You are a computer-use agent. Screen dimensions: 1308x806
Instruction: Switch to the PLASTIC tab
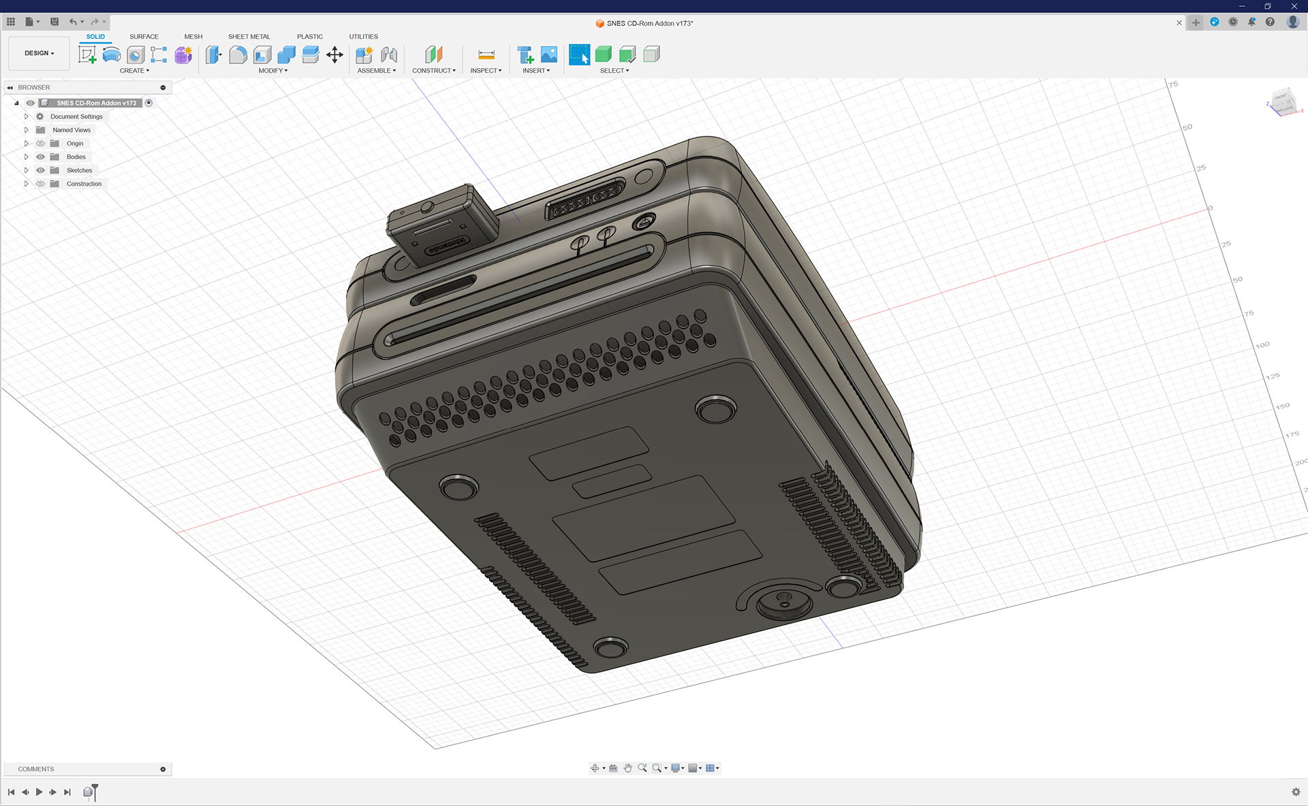[x=310, y=37]
